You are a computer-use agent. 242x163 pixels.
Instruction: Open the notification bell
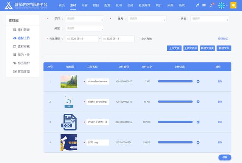pyautogui.click(x=211, y=5)
